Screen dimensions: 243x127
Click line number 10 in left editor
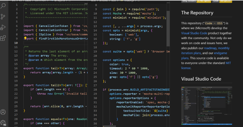click(x=17, y=43)
